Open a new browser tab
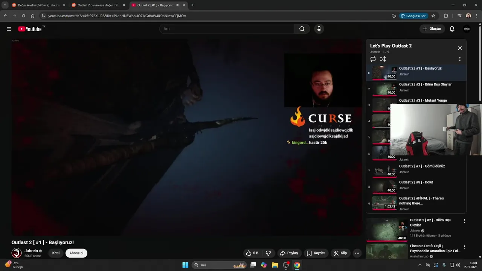The width and height of the screenshot is (482, 271). click(193, 5)
